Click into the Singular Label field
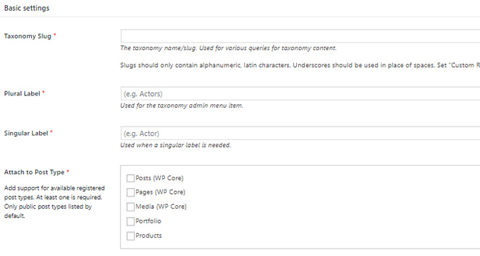 300,133
